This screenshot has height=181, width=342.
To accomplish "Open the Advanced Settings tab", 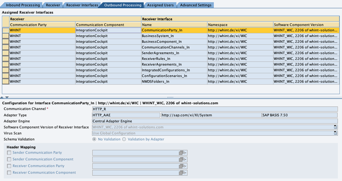I will tap(195, 5).
